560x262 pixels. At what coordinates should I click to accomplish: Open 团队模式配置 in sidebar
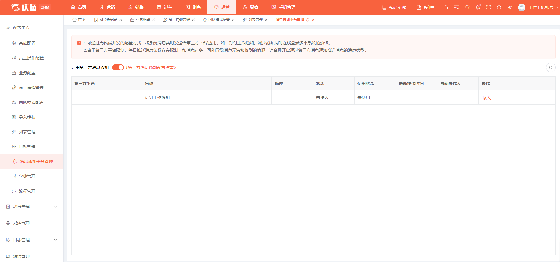tap(32, 102)
